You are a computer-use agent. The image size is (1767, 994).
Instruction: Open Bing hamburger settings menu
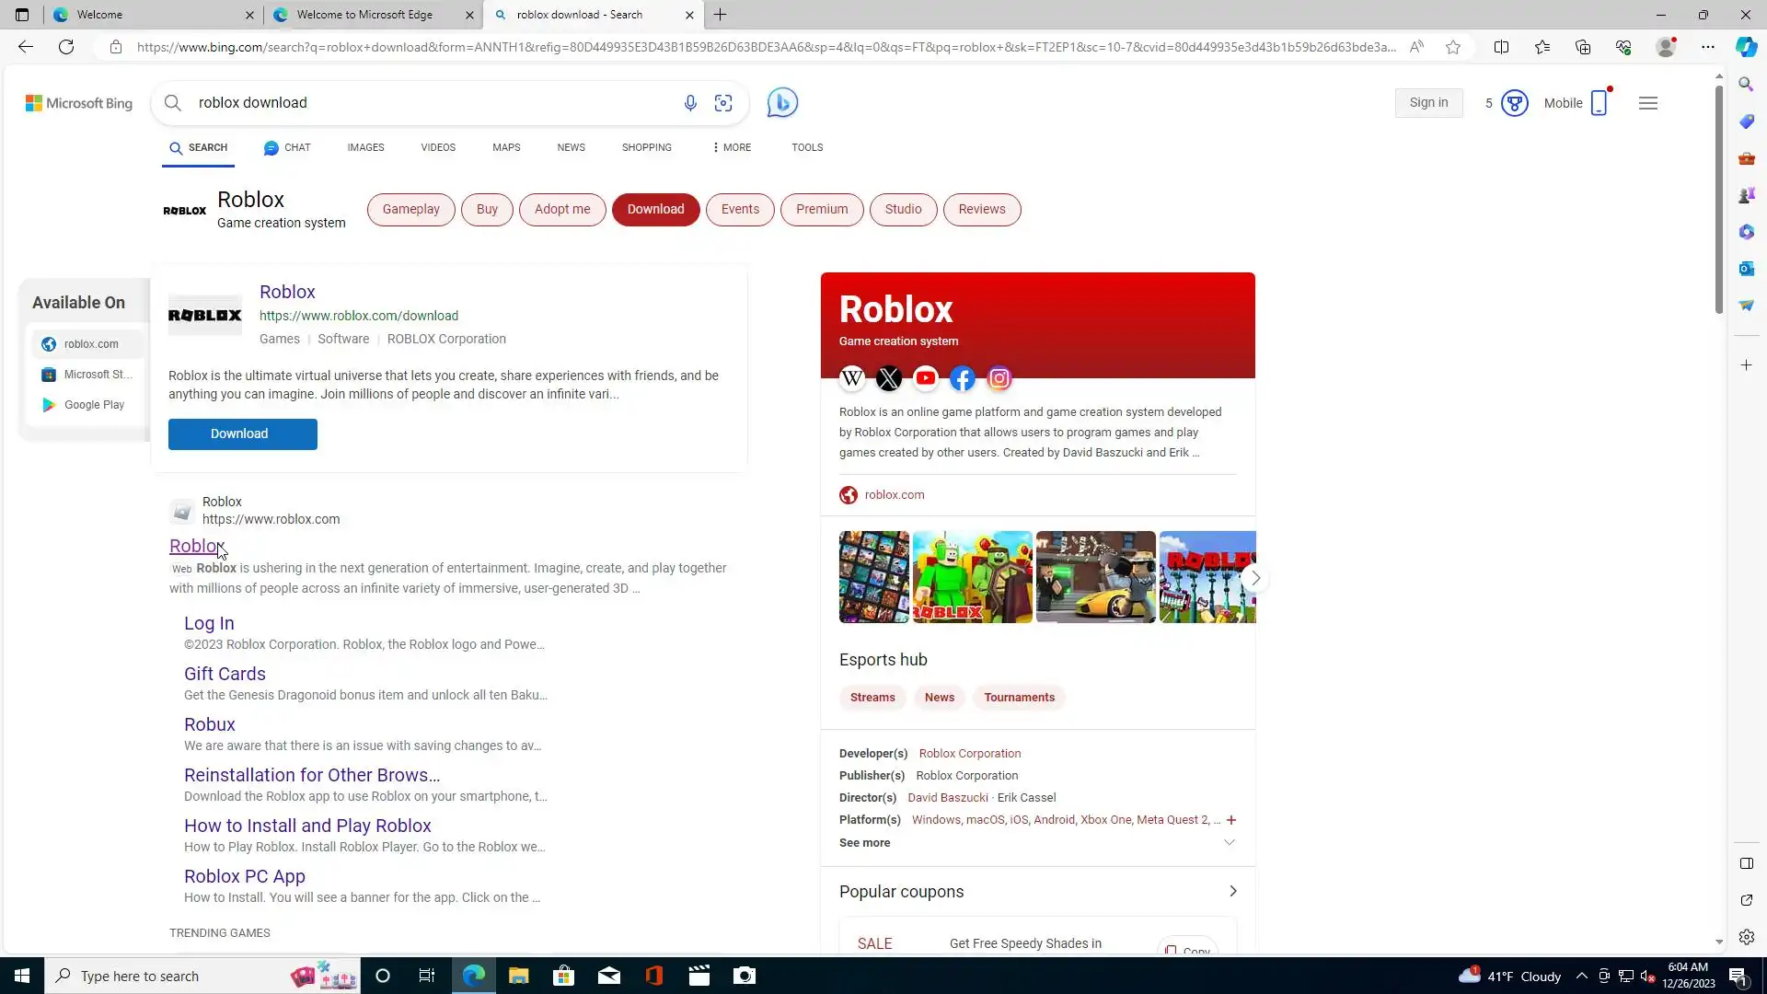coord(1647,103)
